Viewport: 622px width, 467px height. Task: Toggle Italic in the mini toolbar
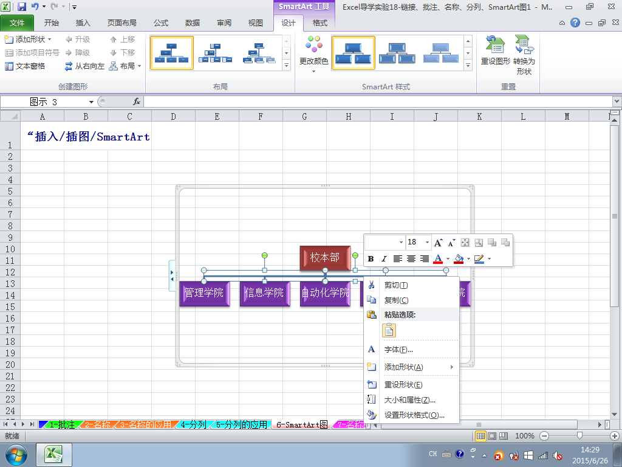(x=384, y=259)
